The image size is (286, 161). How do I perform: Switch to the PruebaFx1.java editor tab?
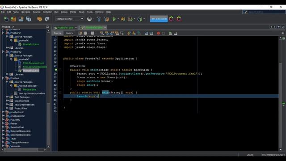pos(65,28)
